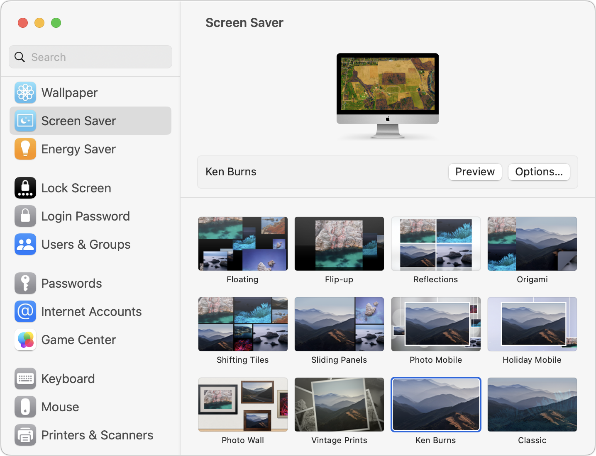Open screen saver Options dialog
The image size is (596, 456).
point(539,172)
